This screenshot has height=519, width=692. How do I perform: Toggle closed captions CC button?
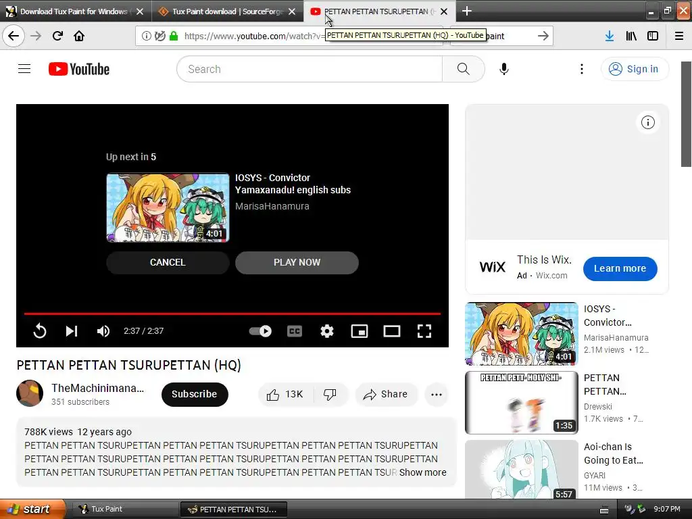click(295, 331)
